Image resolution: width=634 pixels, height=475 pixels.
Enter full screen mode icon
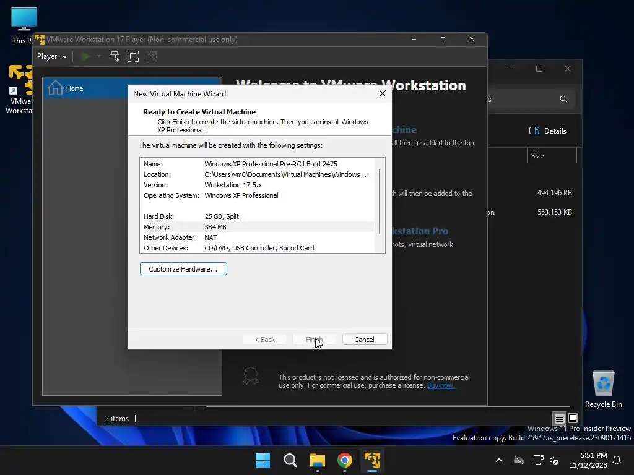point(133,56)
